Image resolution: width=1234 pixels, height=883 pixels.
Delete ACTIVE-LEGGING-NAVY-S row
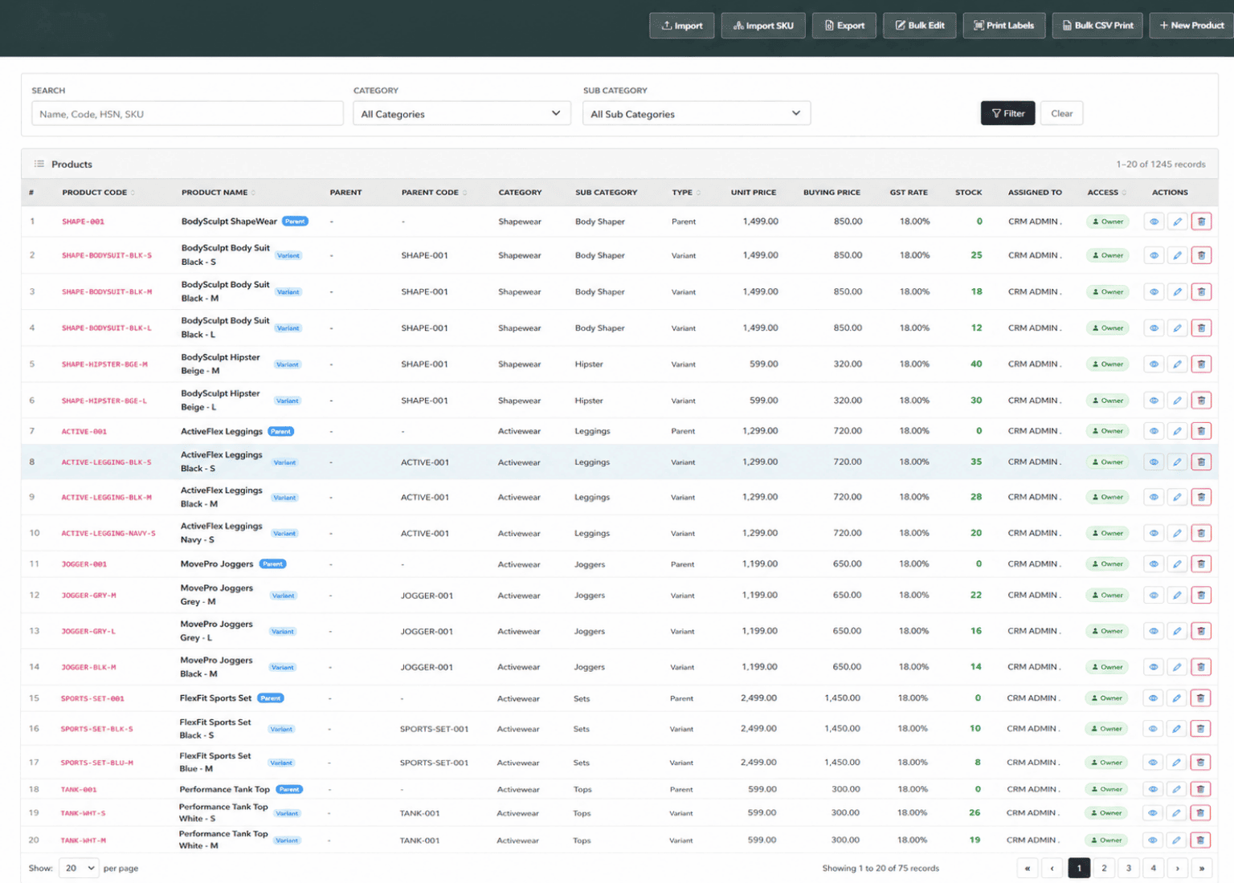1201,533
